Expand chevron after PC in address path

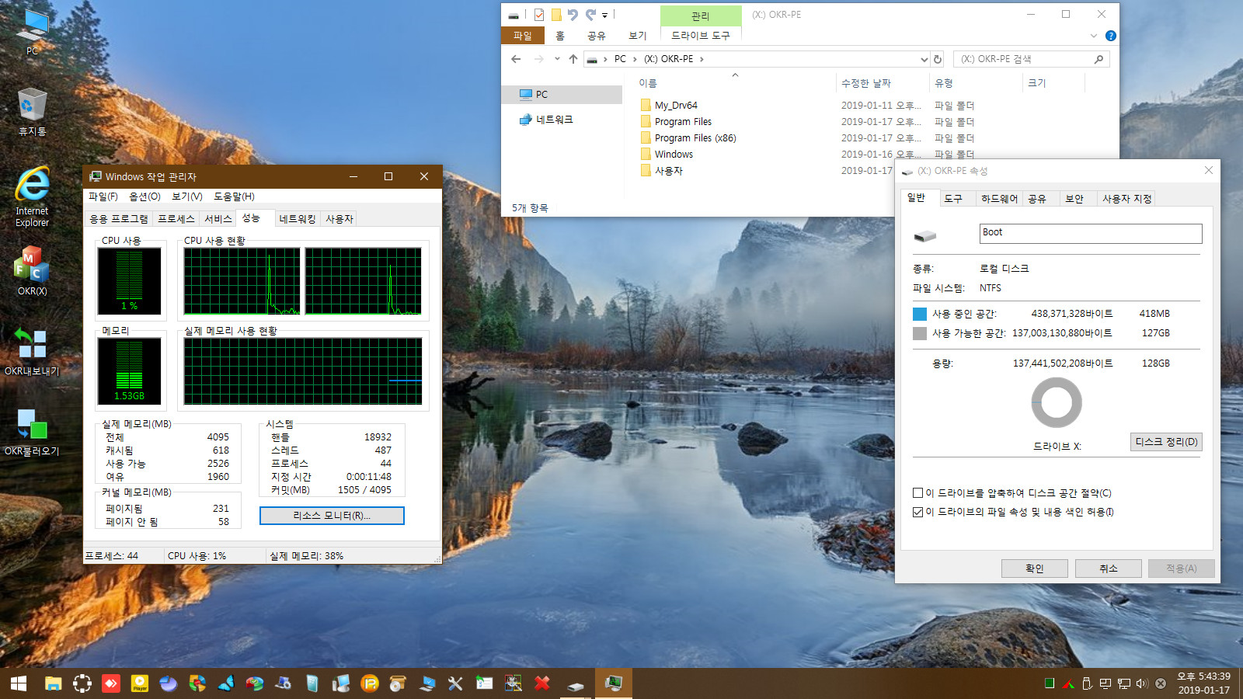635,59
